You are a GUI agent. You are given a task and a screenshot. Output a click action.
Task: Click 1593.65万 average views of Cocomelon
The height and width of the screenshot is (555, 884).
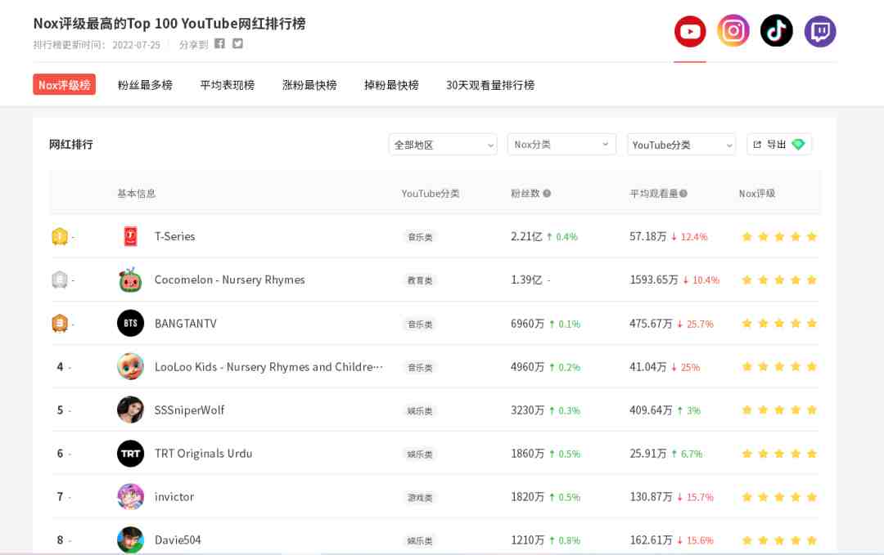click(654, 280)
